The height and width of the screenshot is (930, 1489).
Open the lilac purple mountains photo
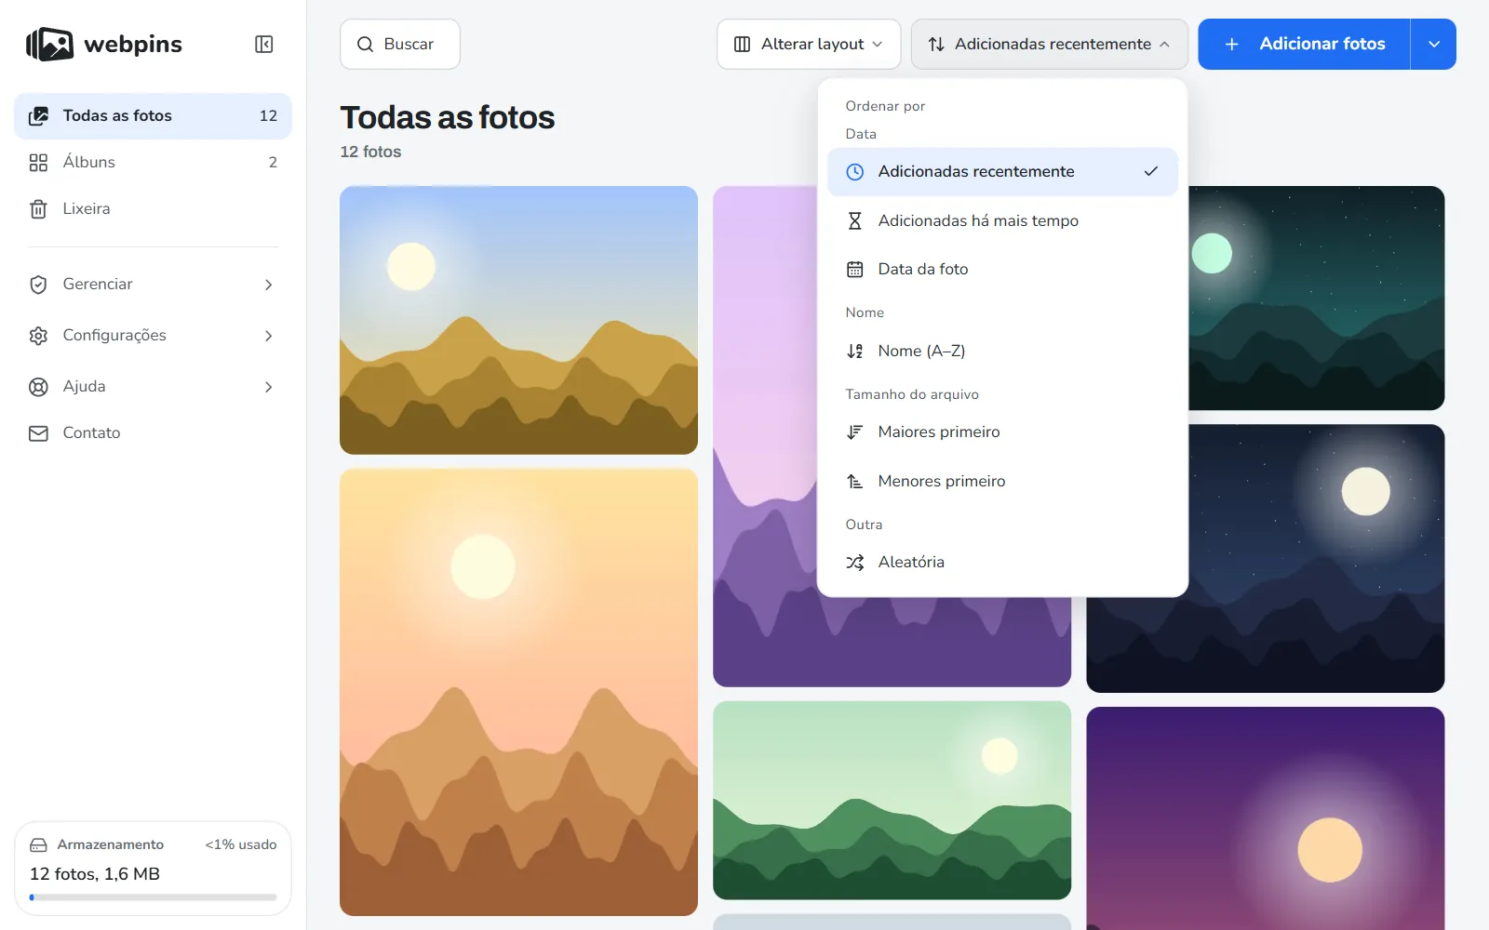[764, 437]
